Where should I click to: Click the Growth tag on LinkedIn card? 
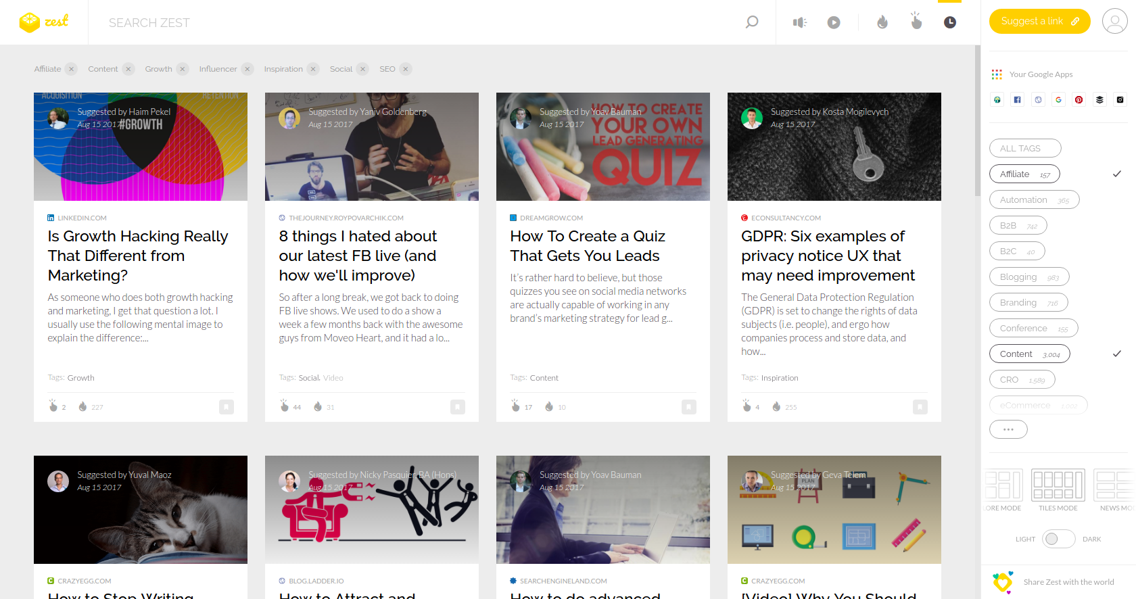tap(80, 378)
